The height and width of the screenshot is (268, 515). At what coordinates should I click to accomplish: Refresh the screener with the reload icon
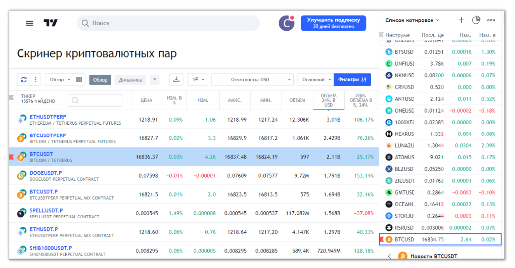point(24,80)
